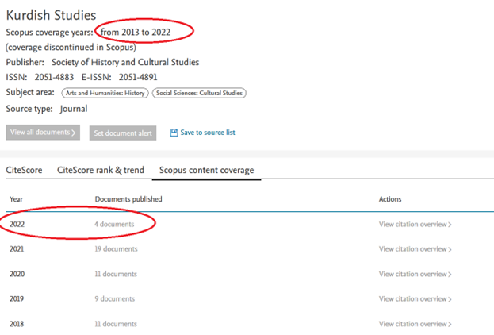Click the Save to source list link
This screenshot has height=335, width=494.
click(x=208, y=133)
